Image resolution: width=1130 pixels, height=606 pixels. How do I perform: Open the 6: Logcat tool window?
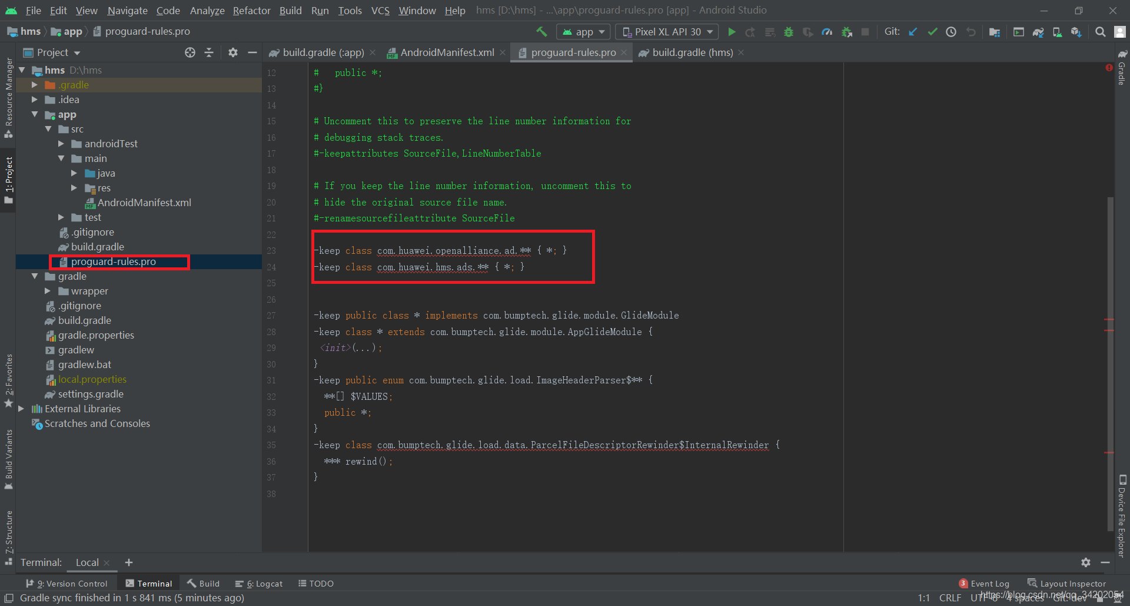pos(259,584)
